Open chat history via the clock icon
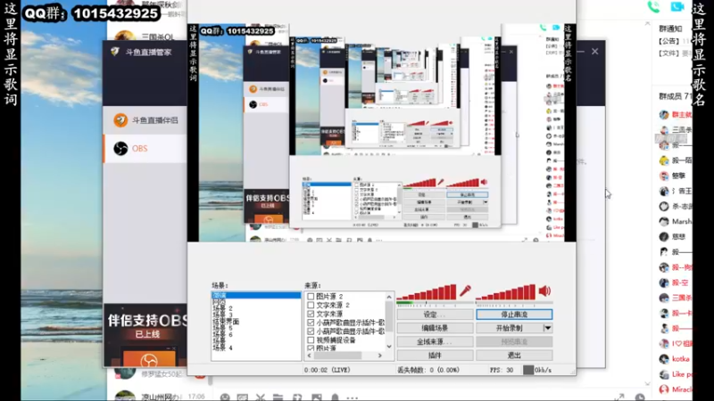 point(640,397)
